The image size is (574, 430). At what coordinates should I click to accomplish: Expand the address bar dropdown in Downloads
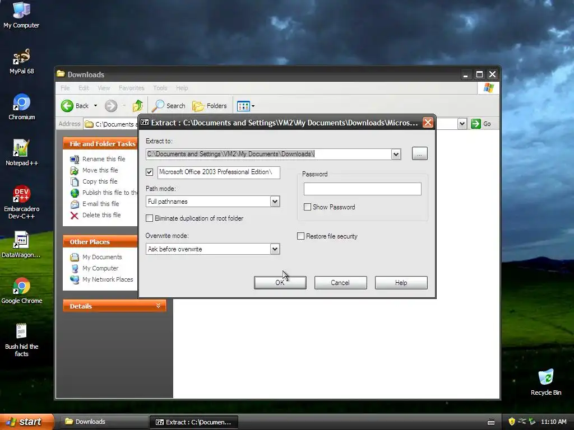462,124
